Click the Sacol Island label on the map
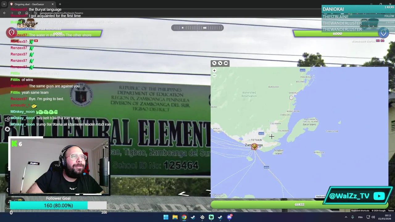This screenshot has width=395, height=222. coord(309,124)
